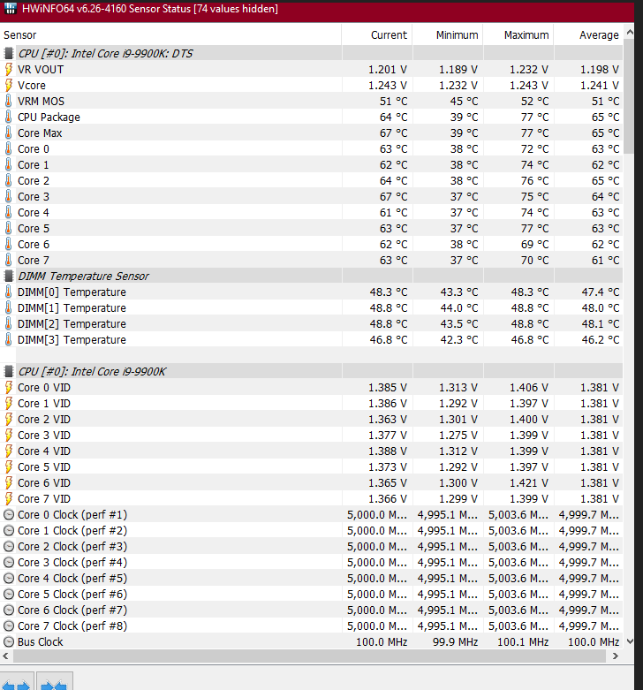
Task: Collapse the CPU [#0]: Intel Core i9-9900K group
Action: pos(9,371)
